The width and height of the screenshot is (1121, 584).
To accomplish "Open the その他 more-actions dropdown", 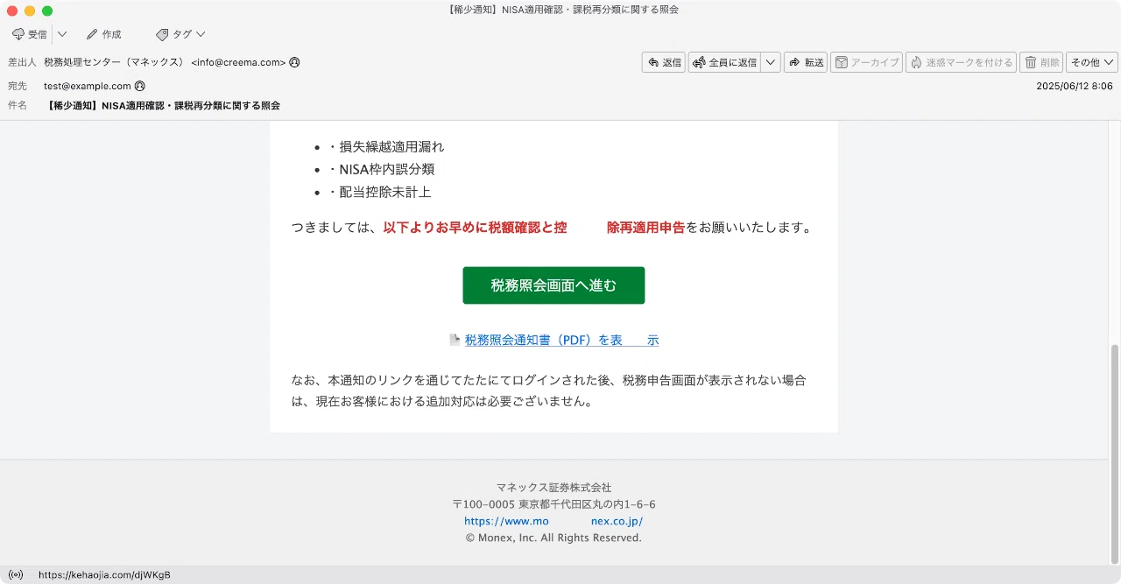I will click(1092, 62).
